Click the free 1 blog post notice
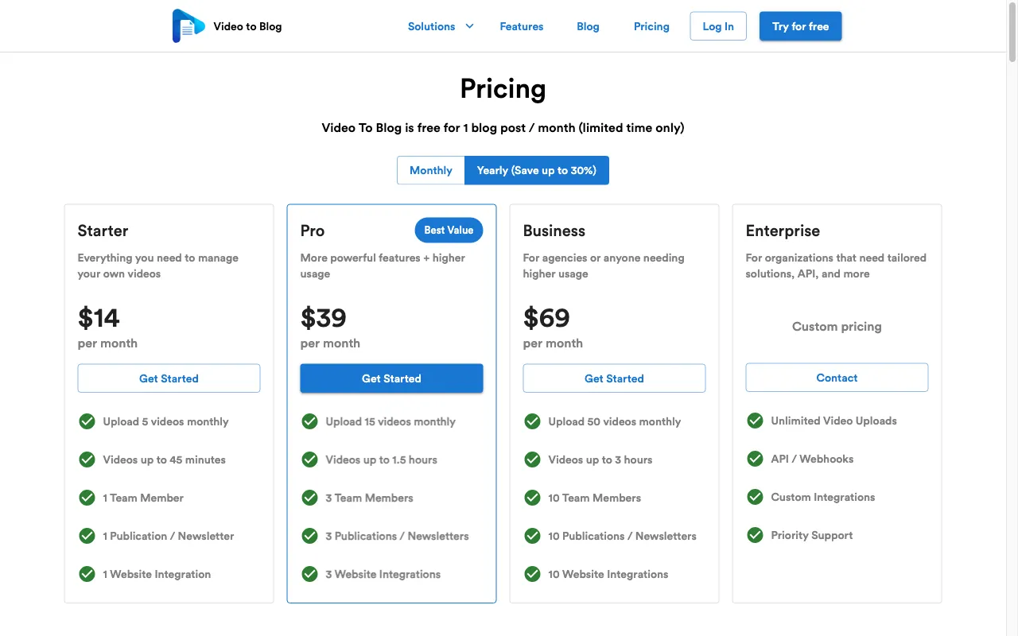 point(503,127)
